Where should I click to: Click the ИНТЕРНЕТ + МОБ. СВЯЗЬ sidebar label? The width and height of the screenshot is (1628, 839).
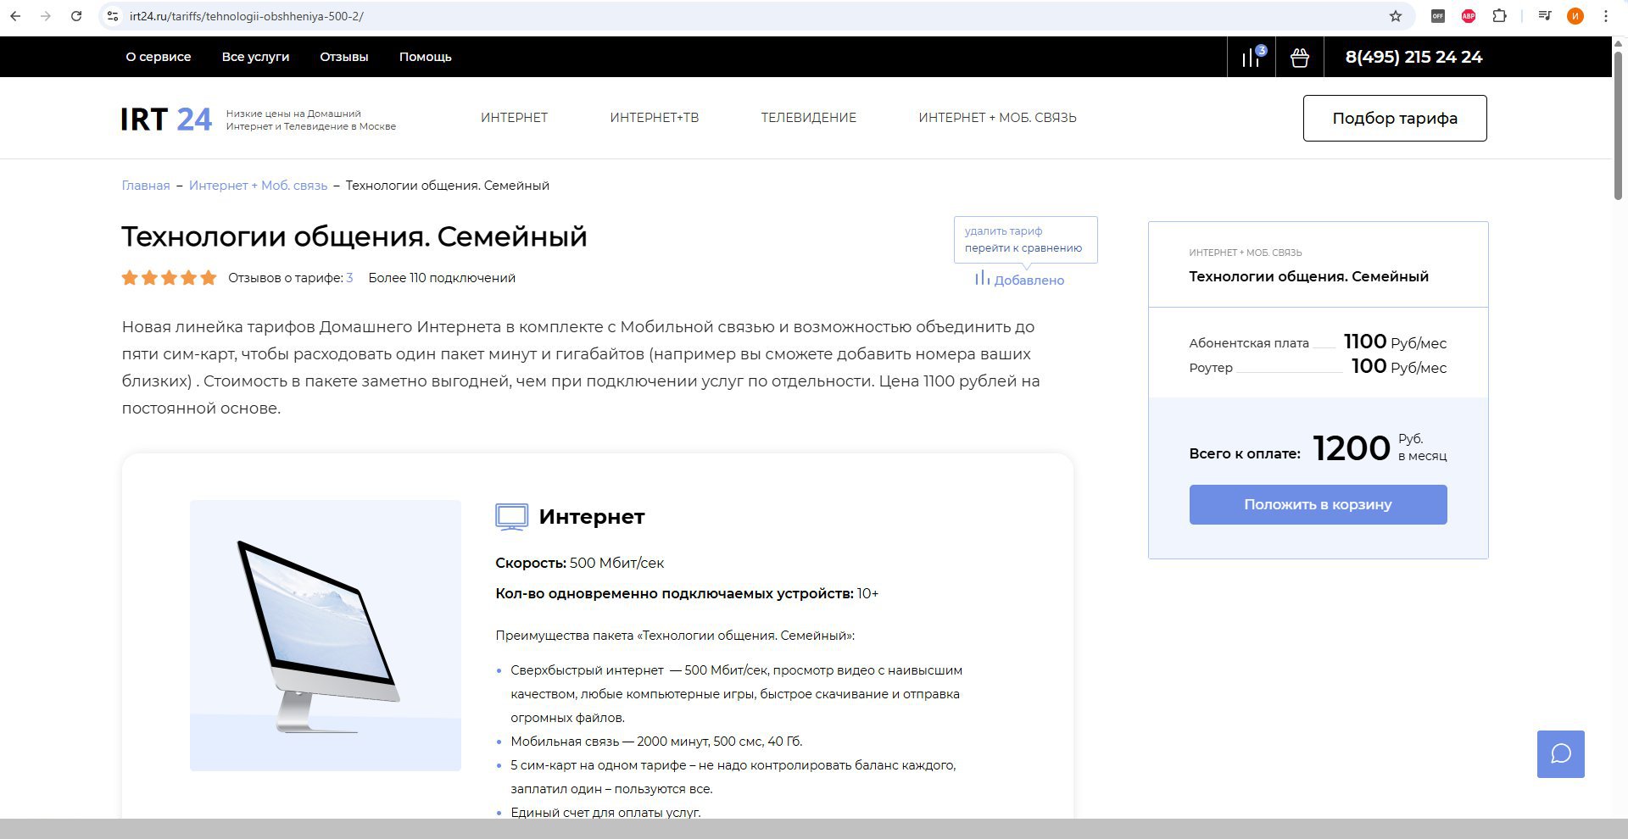tap(1246, 253)
